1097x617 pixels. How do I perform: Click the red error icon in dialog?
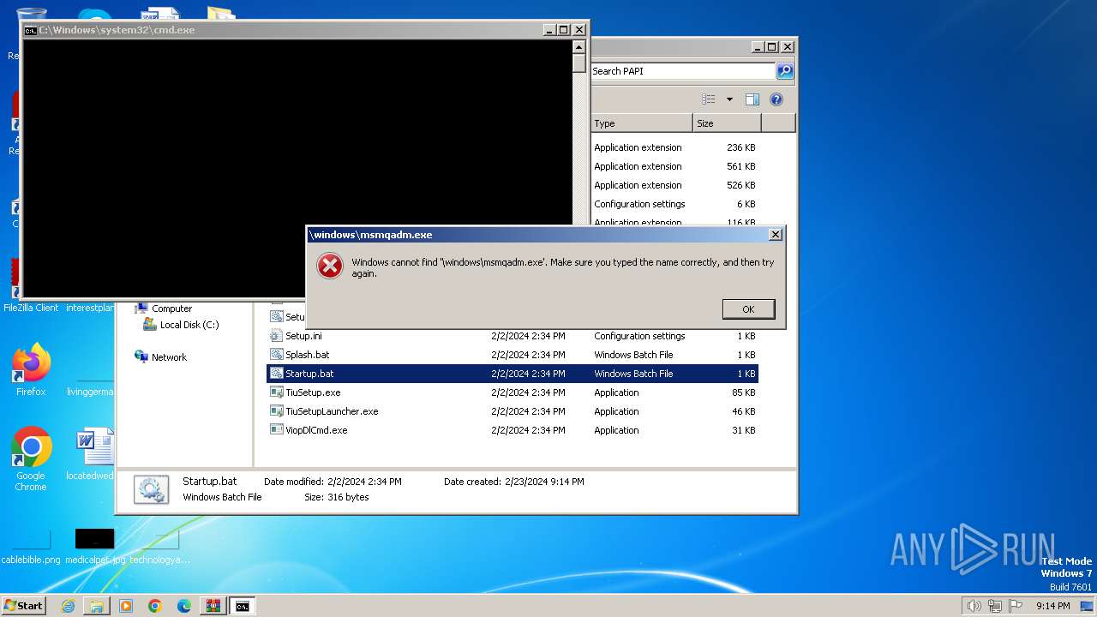pyautogui.click(x=330, y=267)
